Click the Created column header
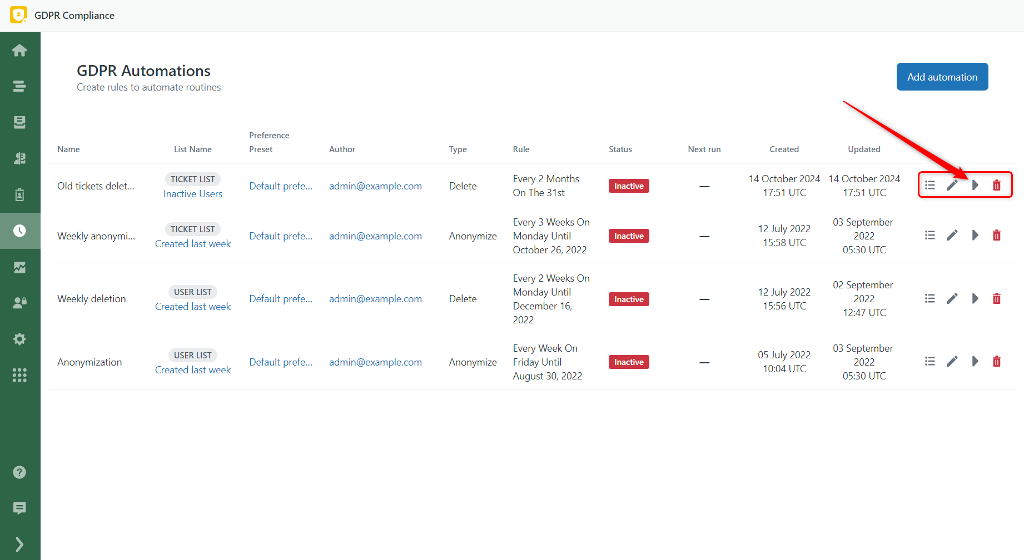The image size is (1024, 560). point(784,149)
